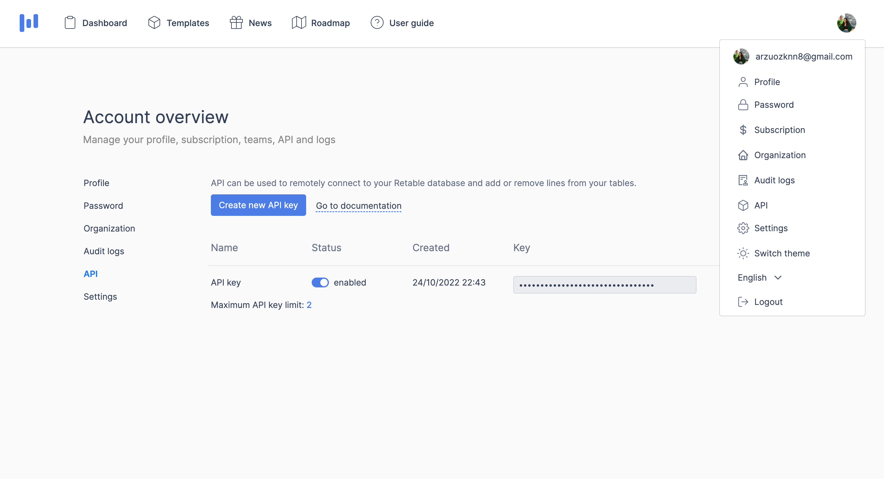Open Organization using the house icon
The width and height of the screenshot is (884, 479).
click(x=743, y=155)
